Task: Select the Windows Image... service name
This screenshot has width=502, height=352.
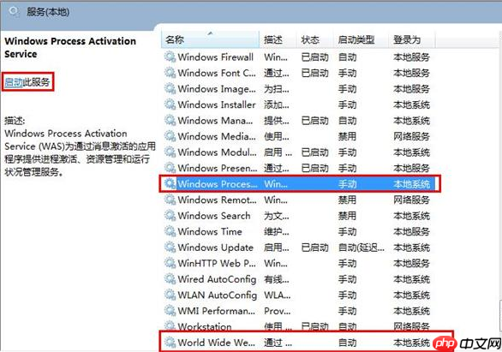Action: click(217, 88)
